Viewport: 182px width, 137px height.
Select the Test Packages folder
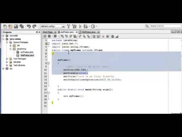click(20, 59)
